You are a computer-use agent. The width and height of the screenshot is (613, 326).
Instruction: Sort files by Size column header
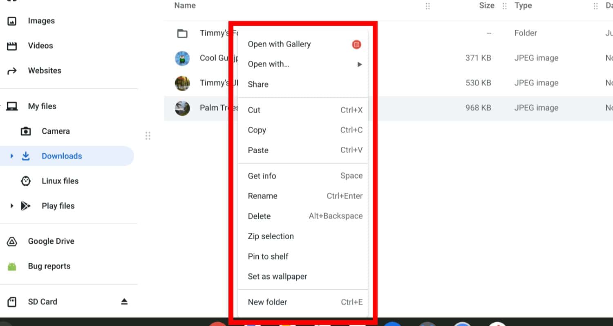(x=487, y=6)
